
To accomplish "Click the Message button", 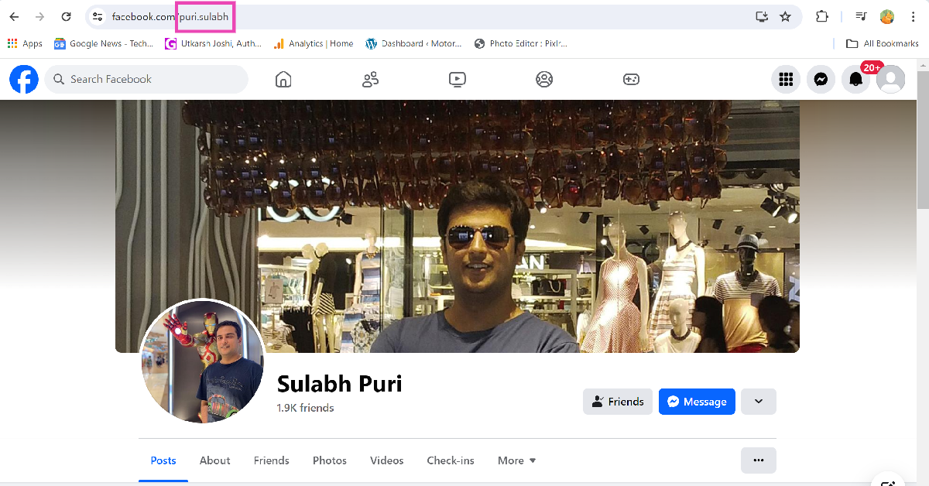I will (x=696, y=402).
